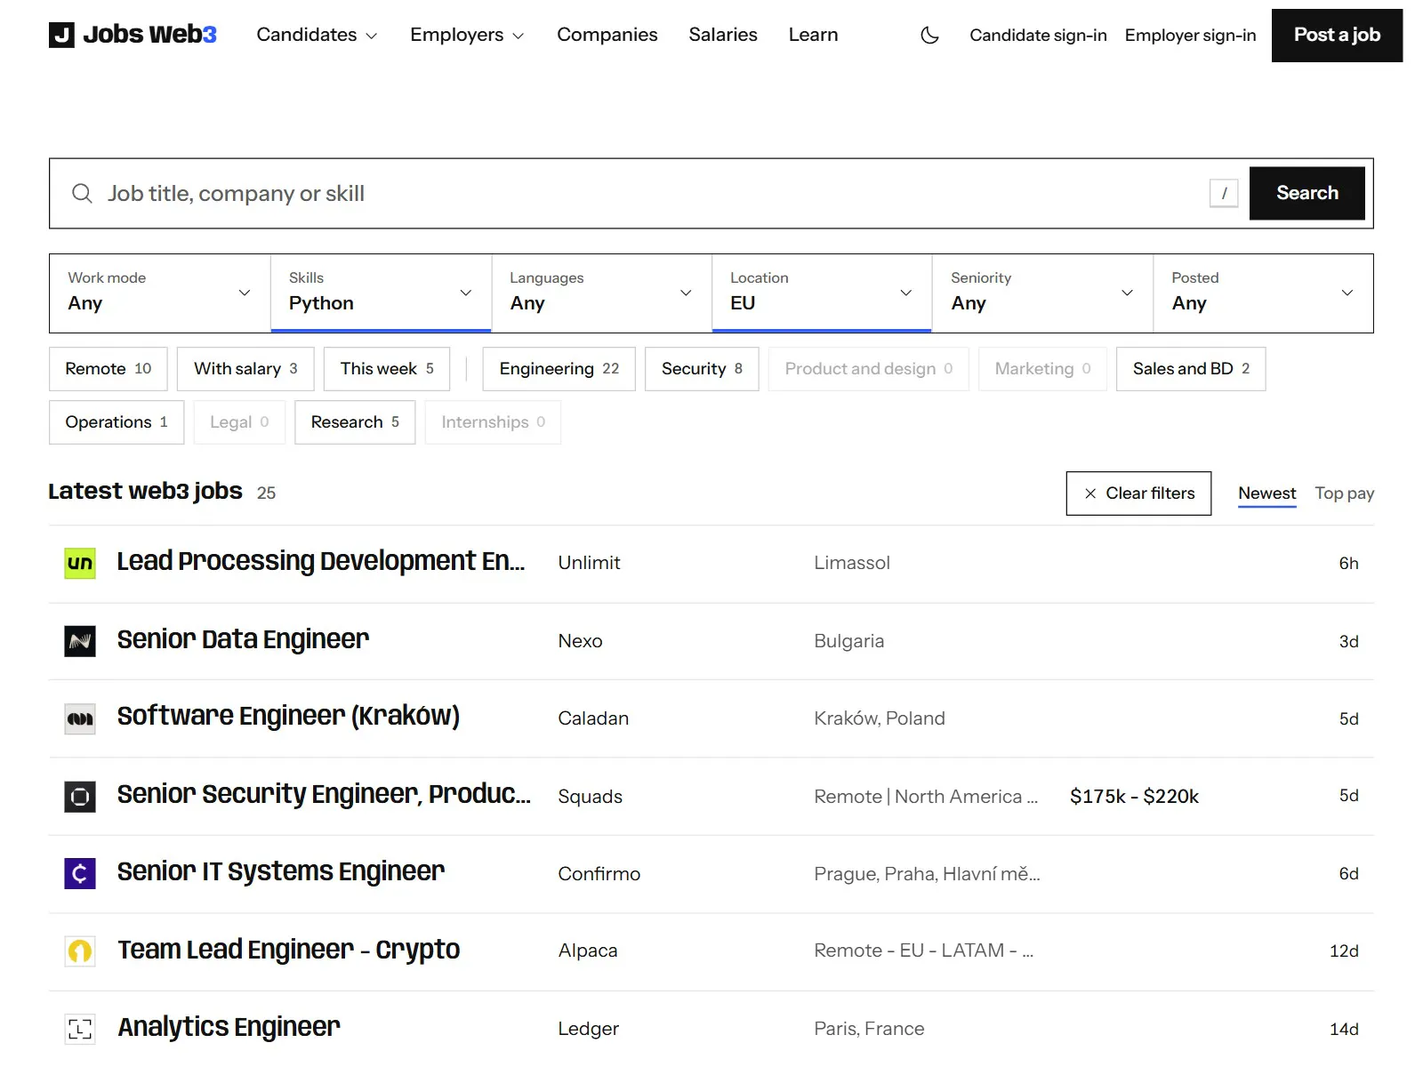The width and height of the screenshot is (1423, 1067).
Task: Open the Work mode dropdown
Action: coord(160,293)
